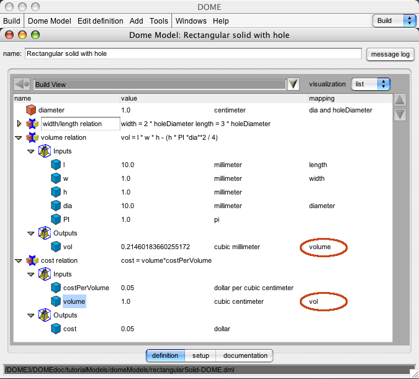Click the Build View text field
Viewport: 419px width, 379px height.
(160, 84)
